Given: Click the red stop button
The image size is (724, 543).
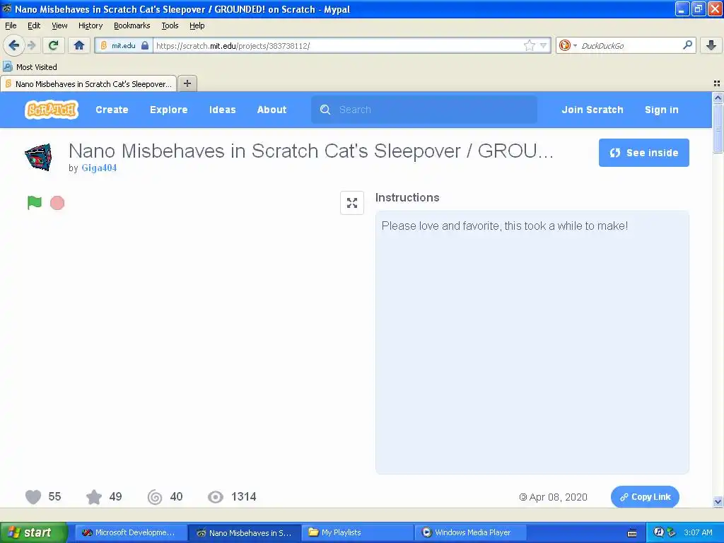Looking at the screenshot, I should coord(57,203).
